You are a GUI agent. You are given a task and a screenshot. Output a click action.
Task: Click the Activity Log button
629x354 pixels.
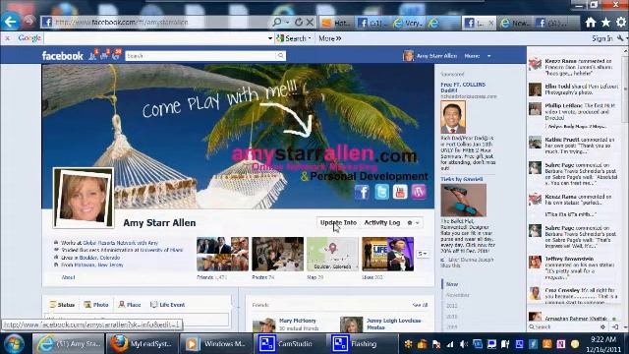click(382, 222)
